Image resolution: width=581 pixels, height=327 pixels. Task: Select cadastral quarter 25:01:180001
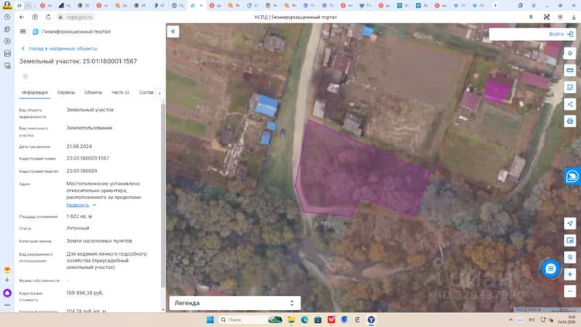pyautogui.click(x=81, y=171)
